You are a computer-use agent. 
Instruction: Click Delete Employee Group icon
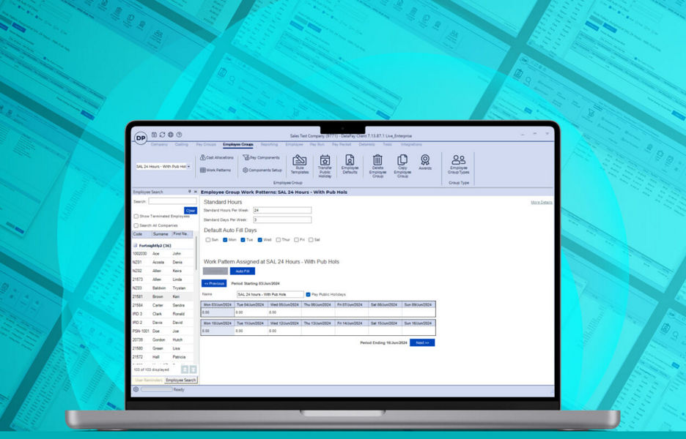click(377, 166)
